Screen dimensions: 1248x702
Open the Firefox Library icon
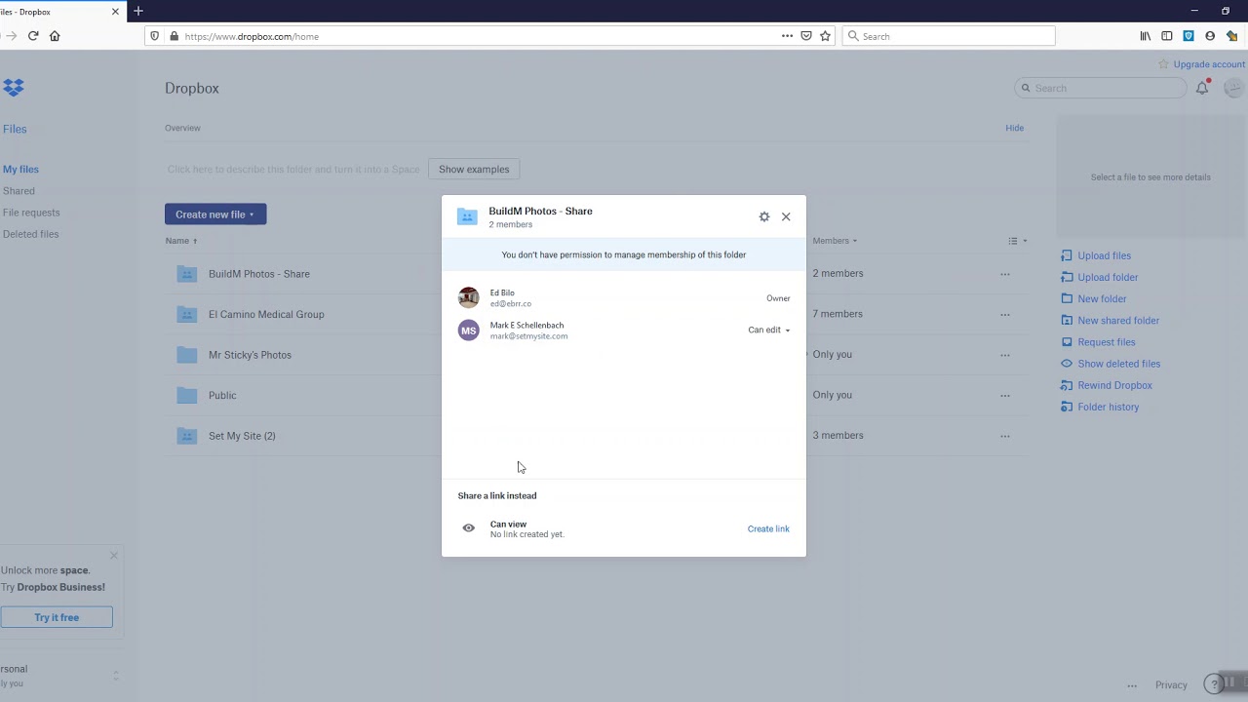click(1146, 36)
